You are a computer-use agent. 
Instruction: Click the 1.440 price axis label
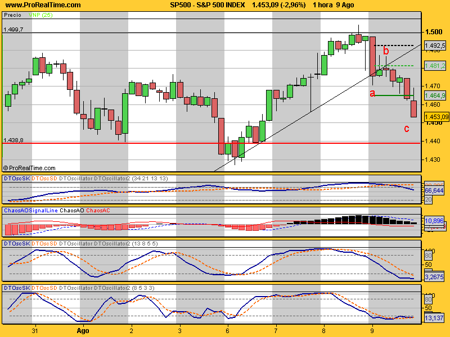433,141
